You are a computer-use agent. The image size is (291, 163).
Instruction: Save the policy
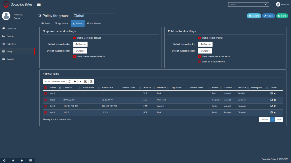[282, 16]
